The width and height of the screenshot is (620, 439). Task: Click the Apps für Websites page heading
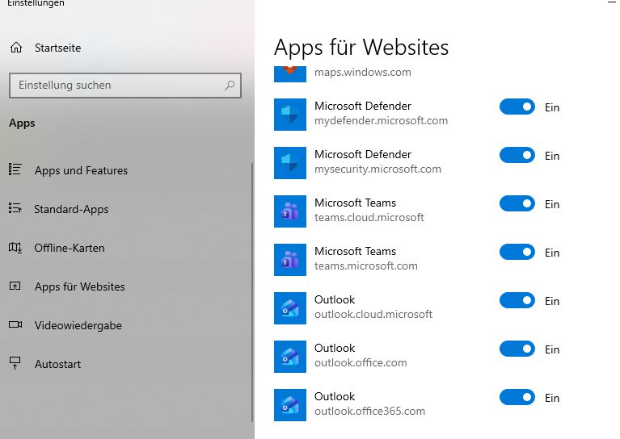[x=361, y=48]
